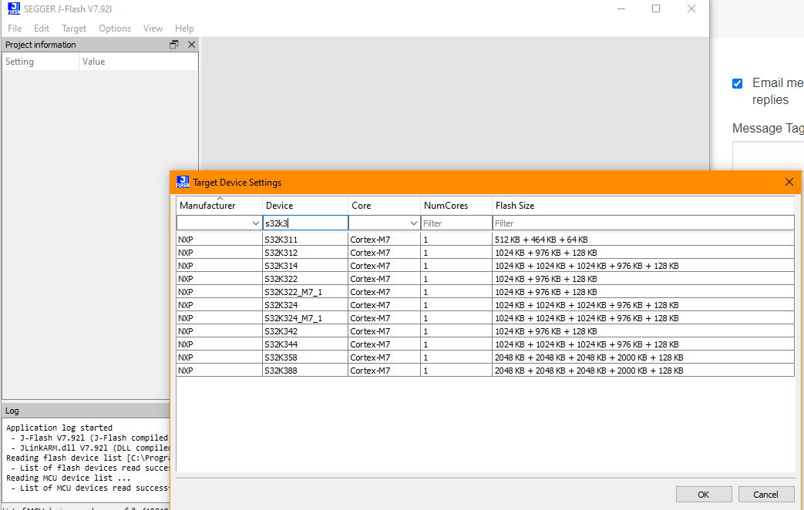Open the View menu
This screenshot has height=510, width=804.
tap(153, 28)
